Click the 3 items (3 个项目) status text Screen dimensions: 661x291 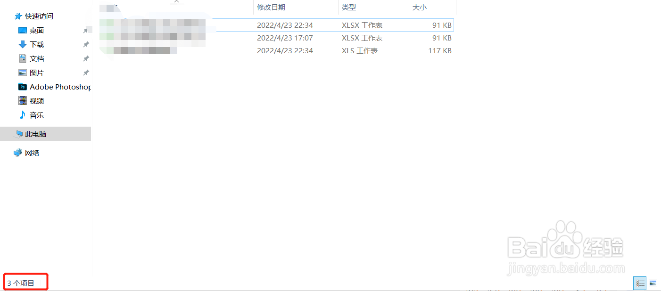pos(21,283)
